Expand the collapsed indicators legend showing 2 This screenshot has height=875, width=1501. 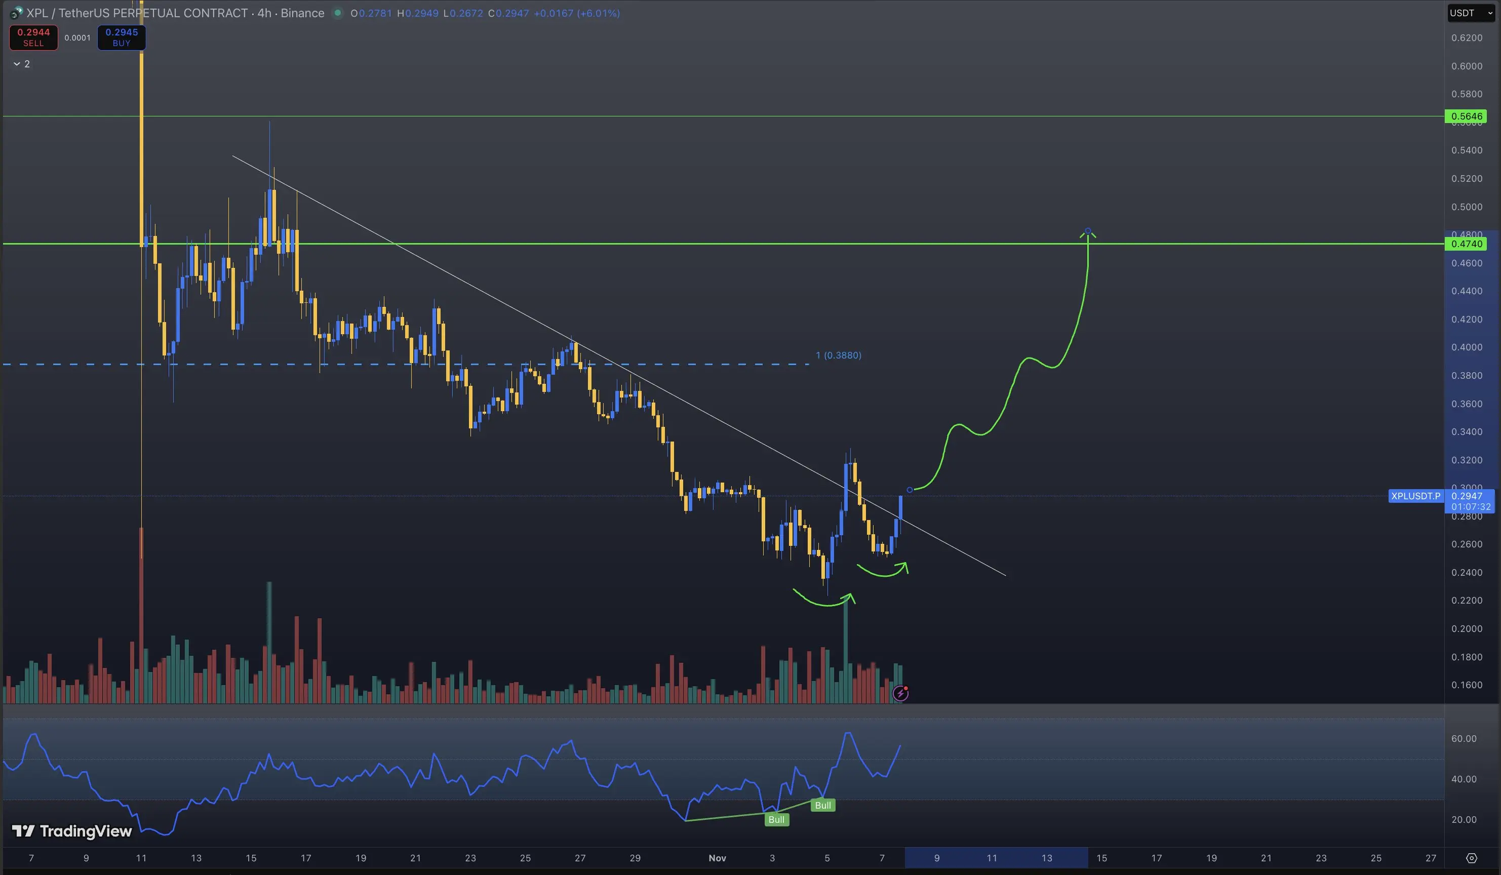[x=21, y=64]
